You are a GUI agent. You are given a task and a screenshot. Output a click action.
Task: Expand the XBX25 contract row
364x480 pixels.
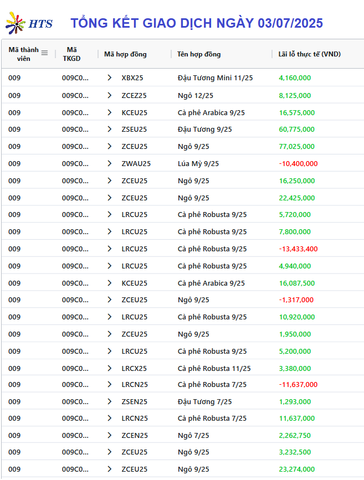coord(109,78)
